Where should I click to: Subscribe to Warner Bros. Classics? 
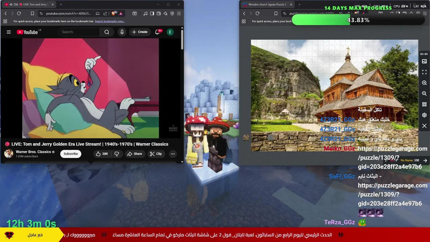coord(71,154)
